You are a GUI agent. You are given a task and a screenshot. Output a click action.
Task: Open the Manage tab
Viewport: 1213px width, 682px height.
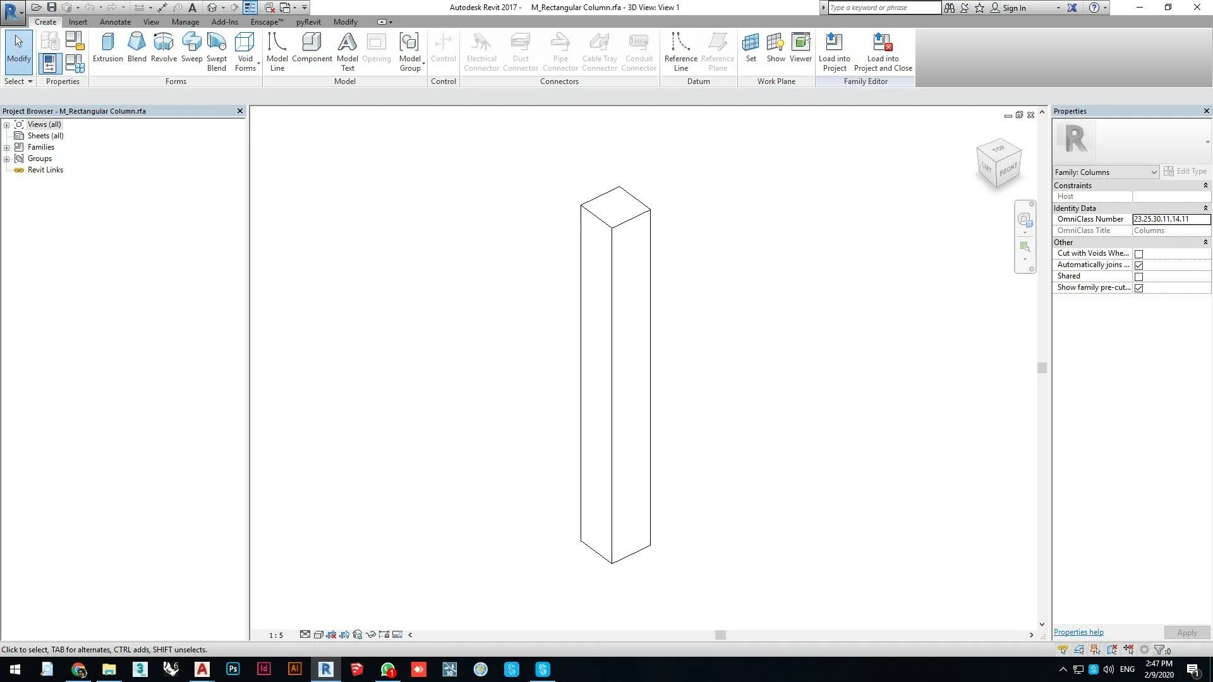pyautogui.click(x=185, y=22)
